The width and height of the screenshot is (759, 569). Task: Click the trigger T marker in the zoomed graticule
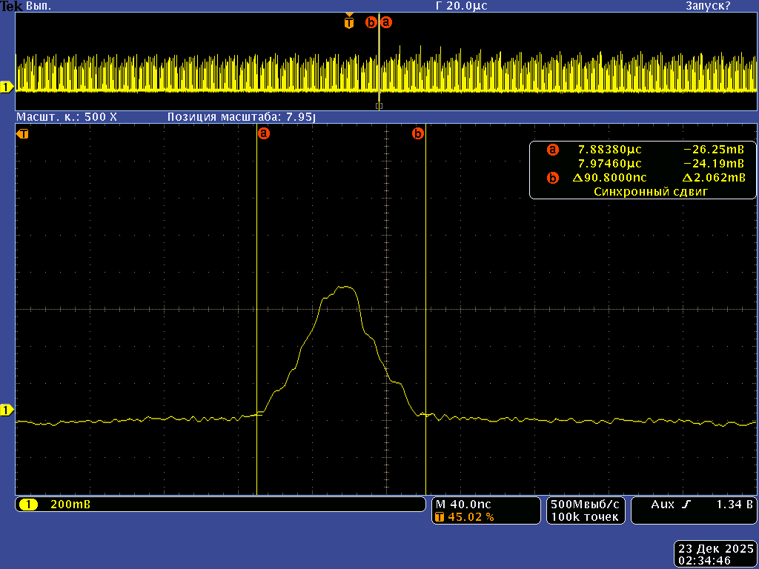pos(23,134)
